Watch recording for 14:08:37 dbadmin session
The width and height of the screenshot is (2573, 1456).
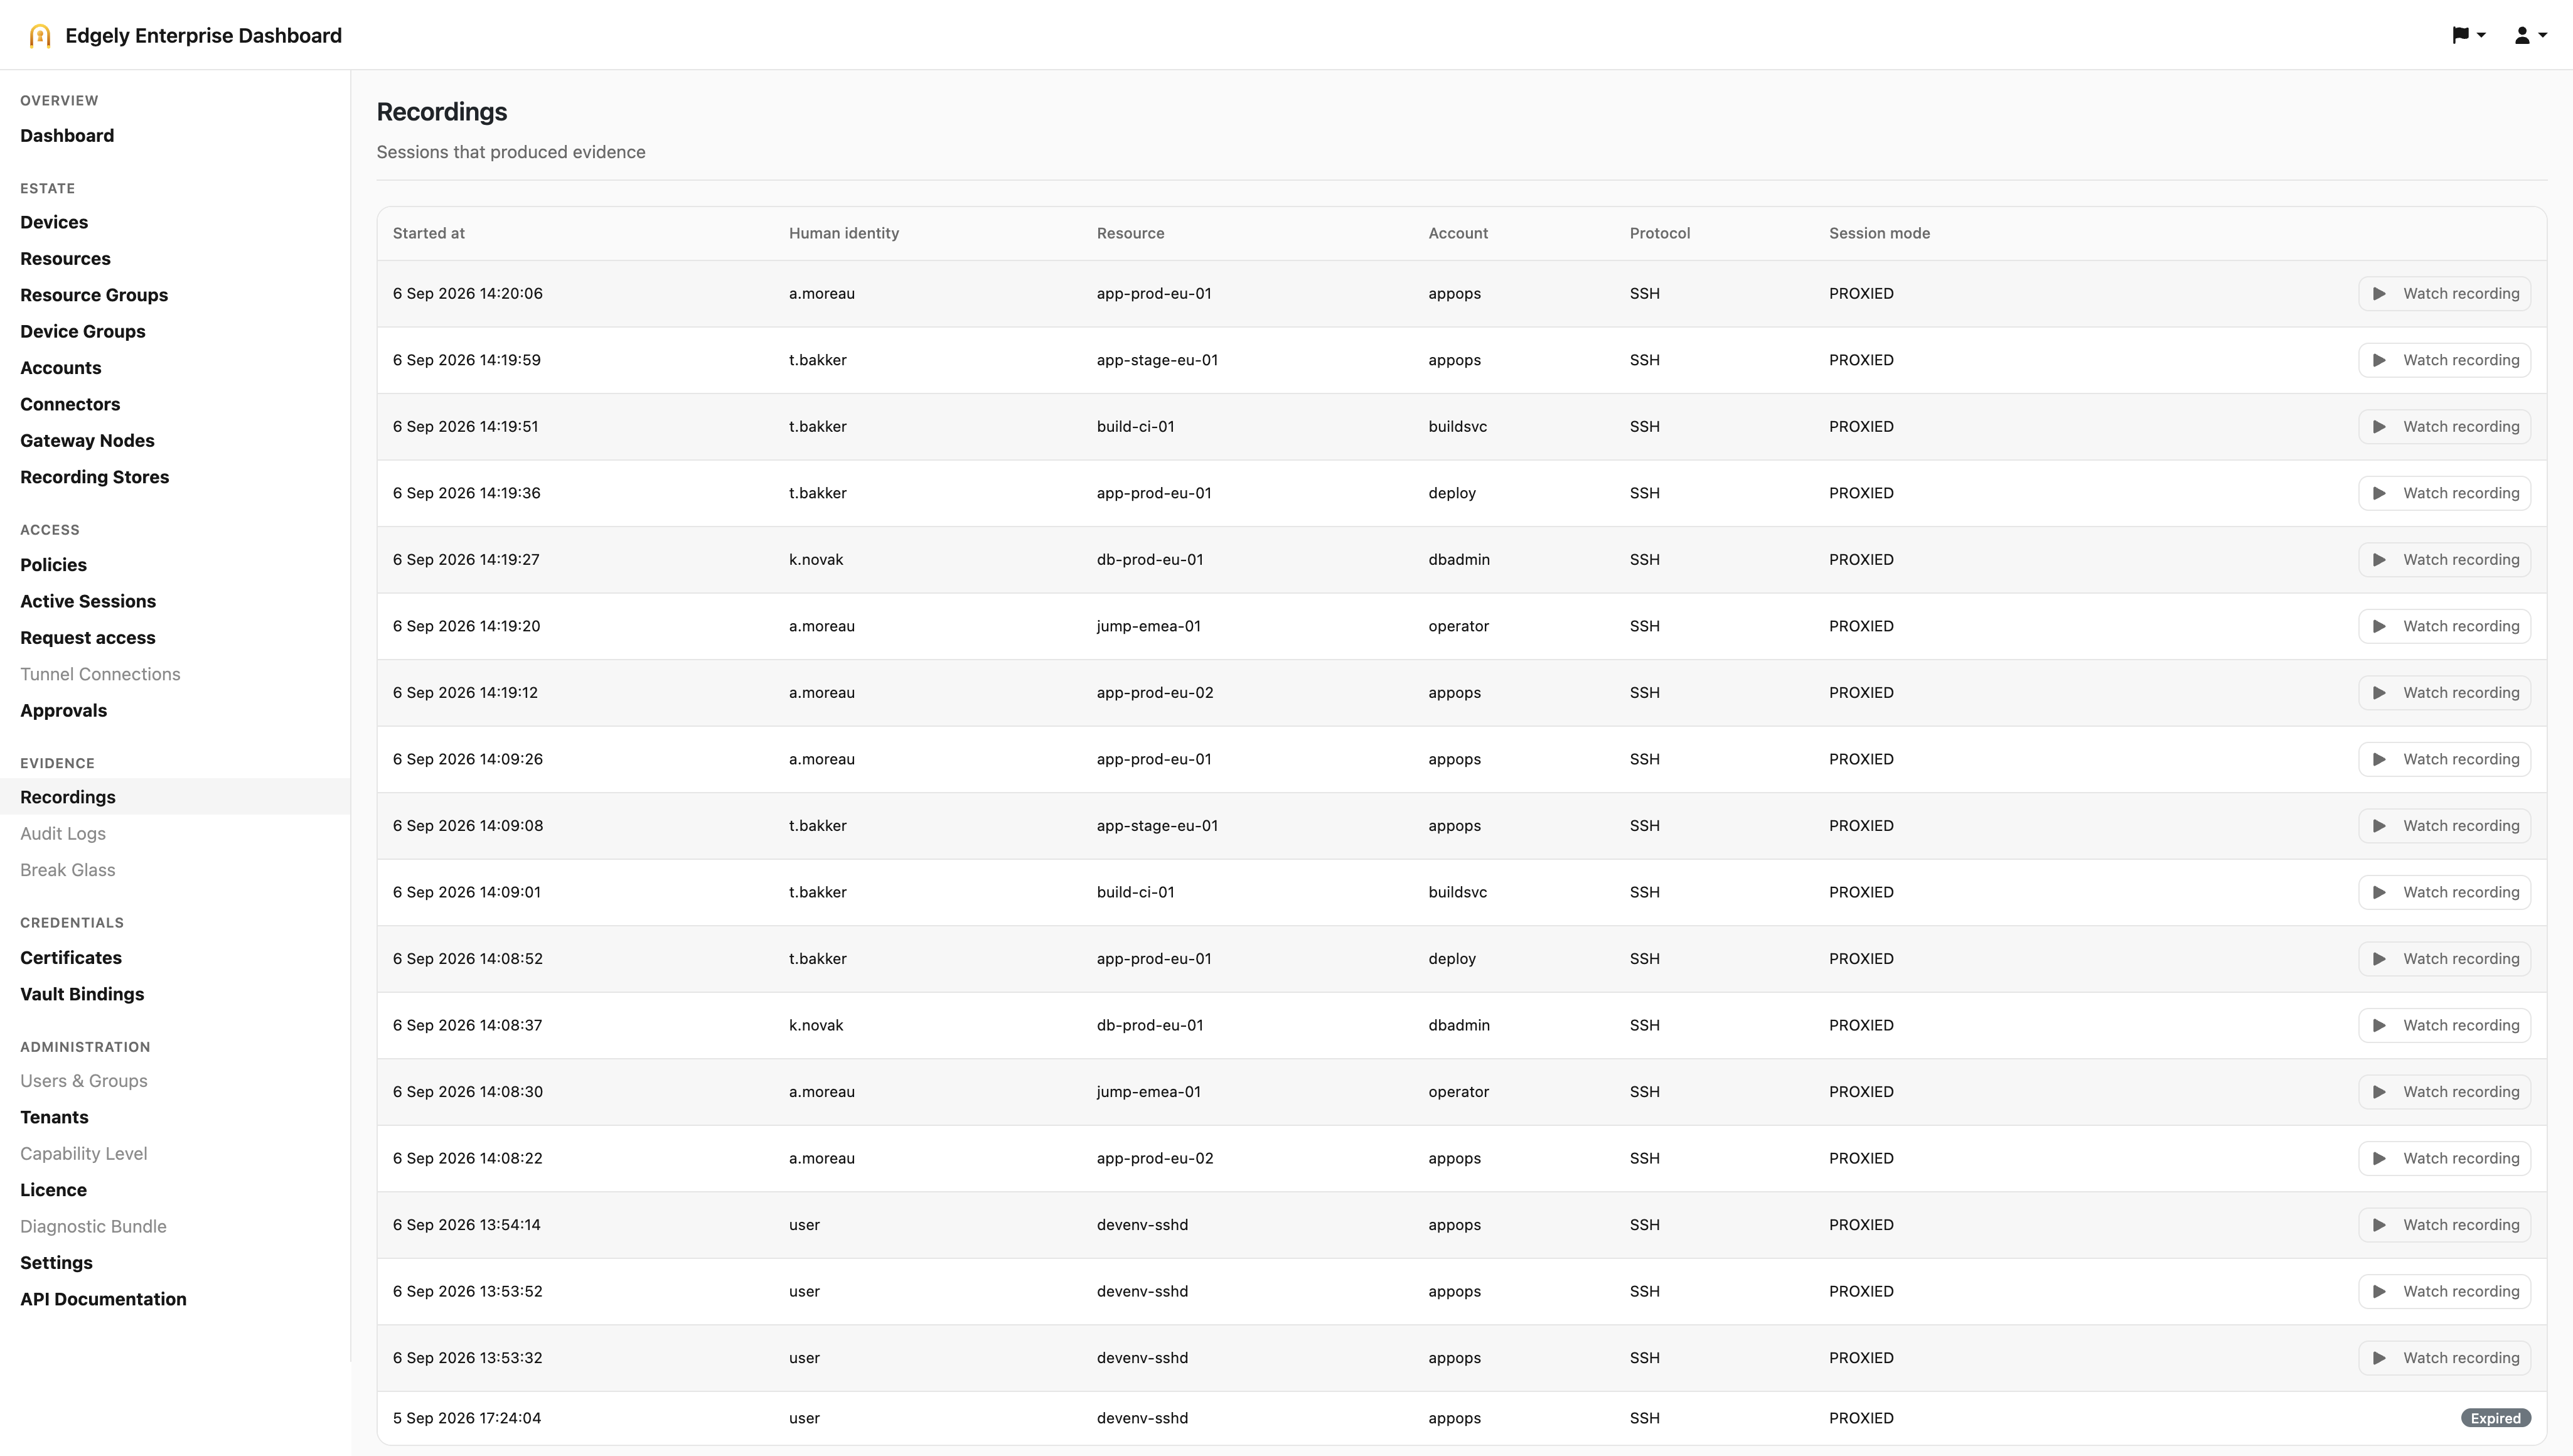click(2444, 1025)
